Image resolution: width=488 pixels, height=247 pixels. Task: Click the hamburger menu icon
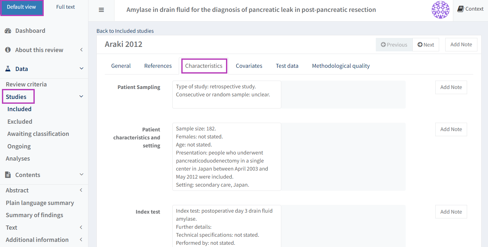point(101,10)
